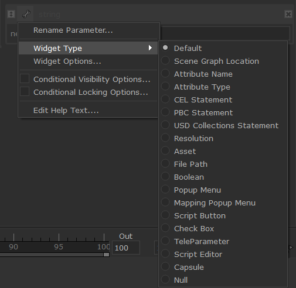The height and width of the screenshot is (288, 296).
Task: Pick Popup Menu widget type
Action: pyautogui.click(x=223, y=190)
